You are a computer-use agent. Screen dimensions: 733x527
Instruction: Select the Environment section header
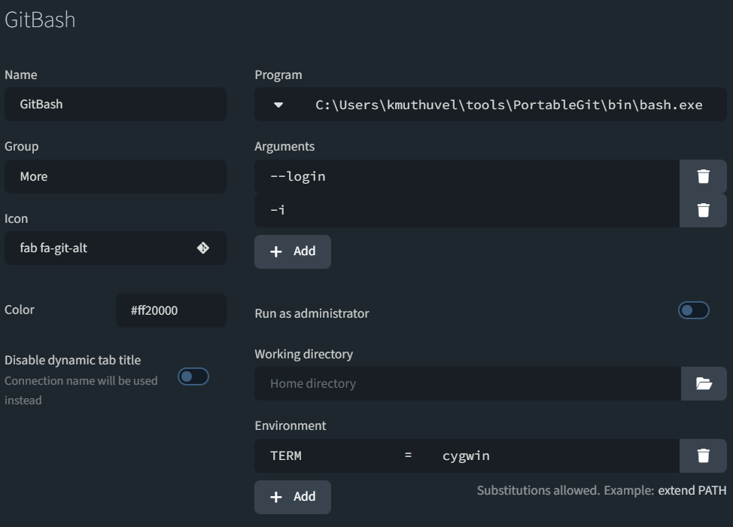point(290,425)
